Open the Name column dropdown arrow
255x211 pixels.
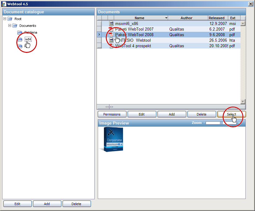point(167,18)
